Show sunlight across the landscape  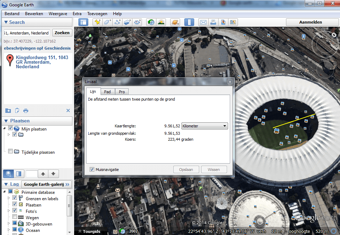161,22
